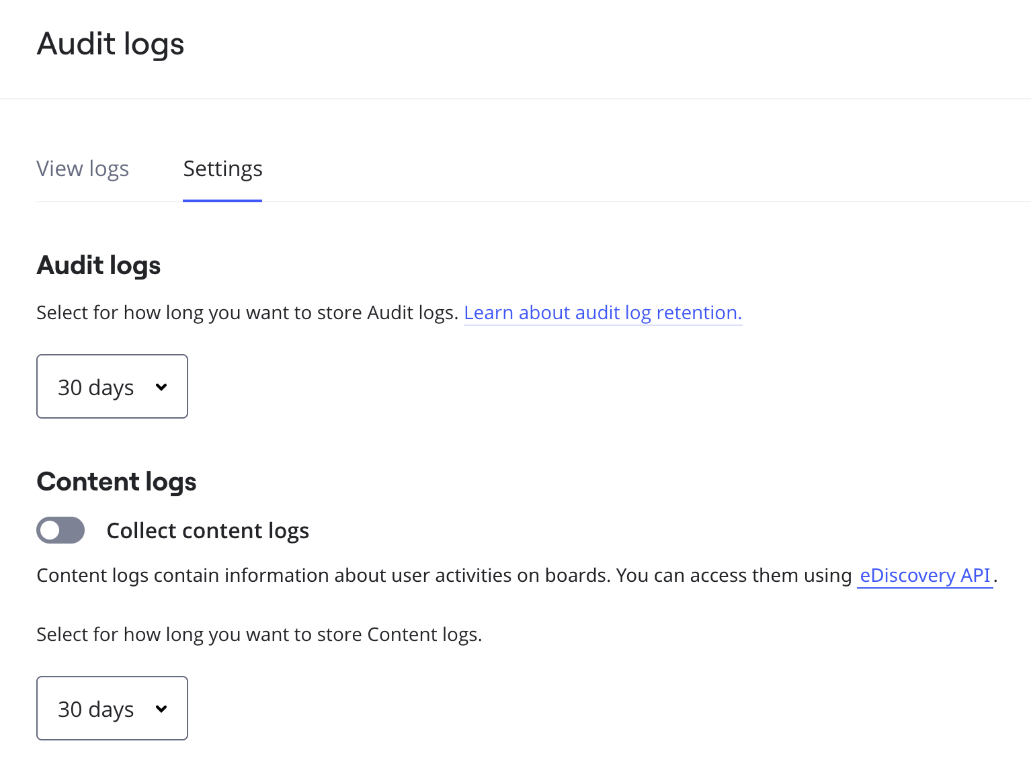This screenshot has height=770, width=1031.
Task: Click the blue underline beneath the Settings tab
Action: (222, 200)
